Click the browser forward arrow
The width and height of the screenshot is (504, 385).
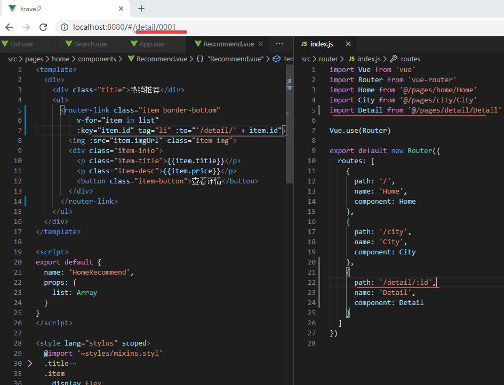tap(26, 27)
